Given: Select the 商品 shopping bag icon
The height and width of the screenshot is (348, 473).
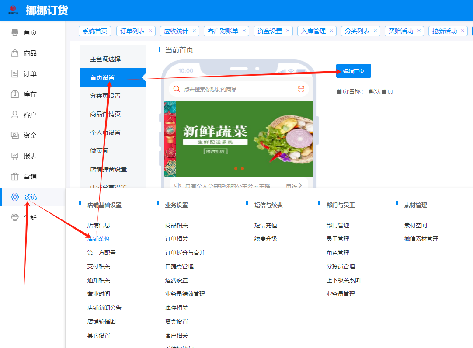Looking at the screenshot, I should point(15,53).
